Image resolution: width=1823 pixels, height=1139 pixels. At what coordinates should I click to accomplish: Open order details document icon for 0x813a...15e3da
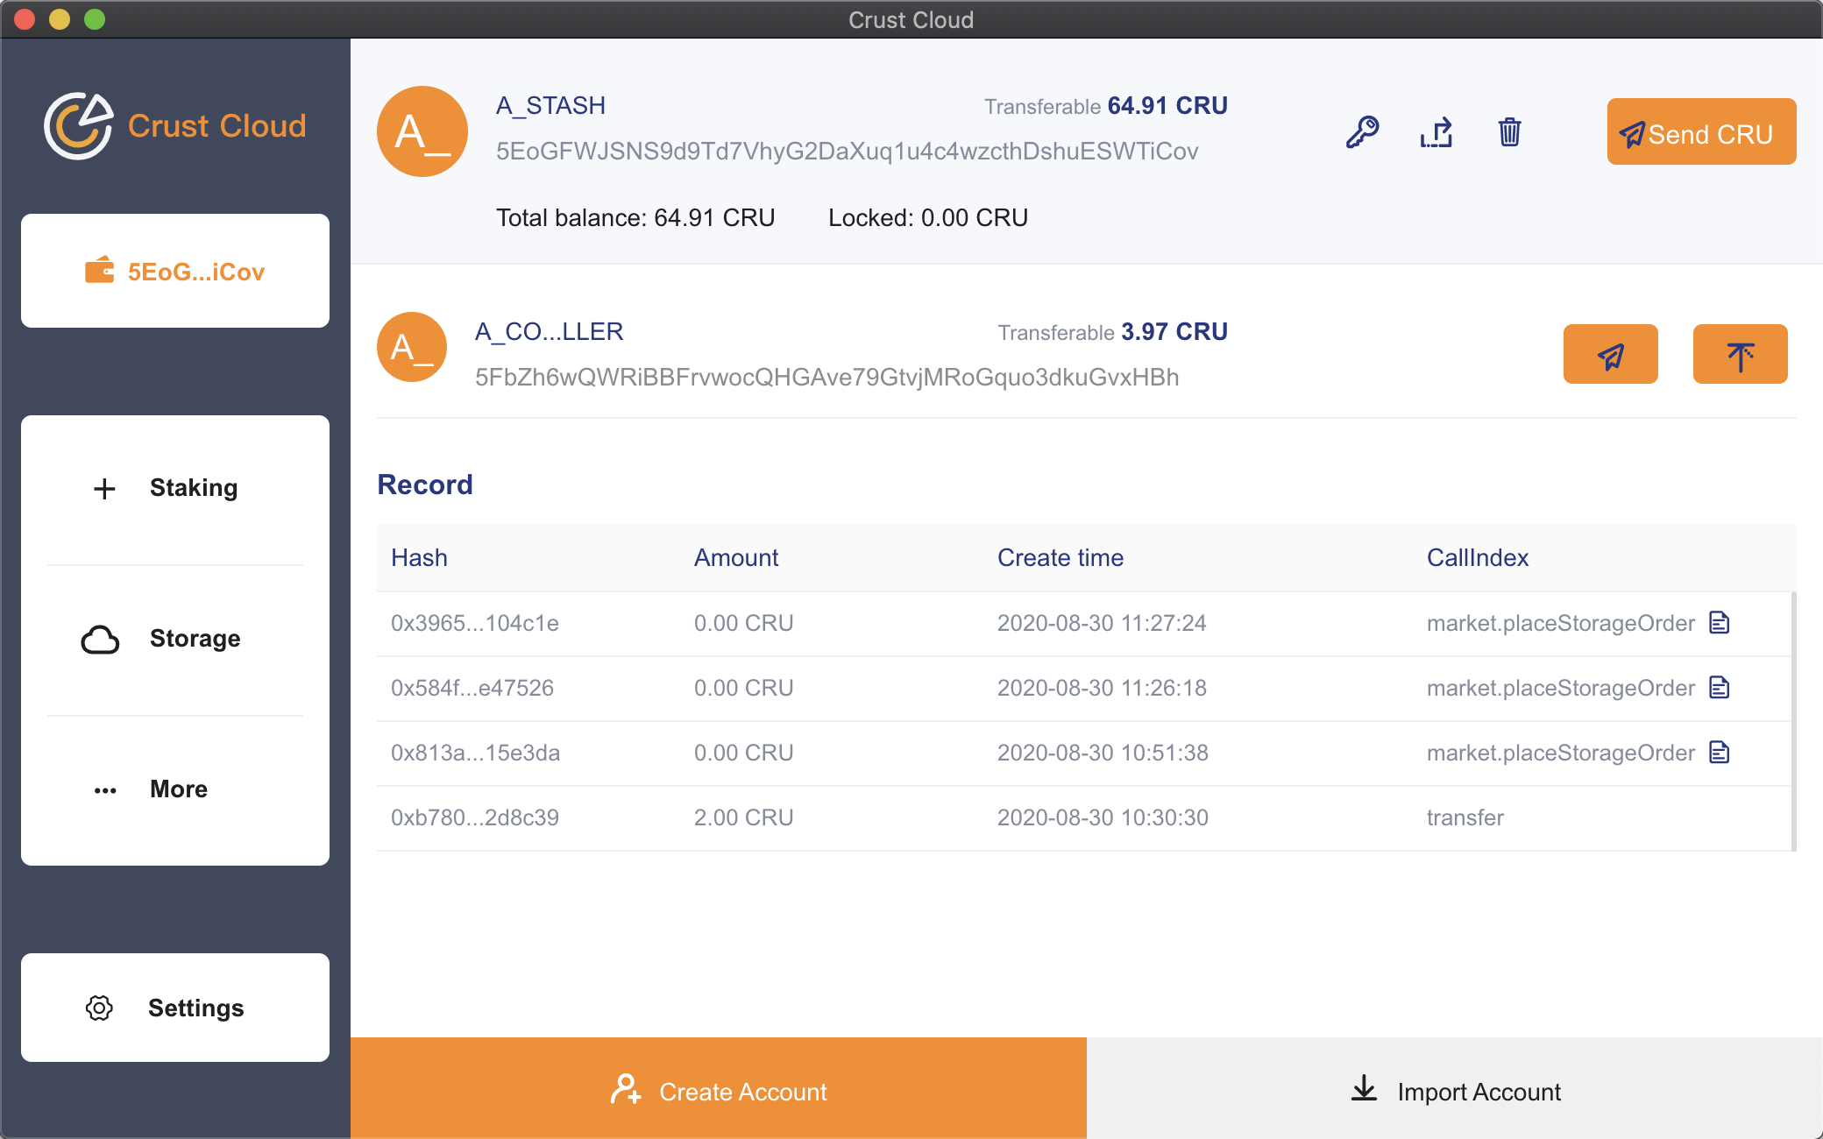[1720, 753]
